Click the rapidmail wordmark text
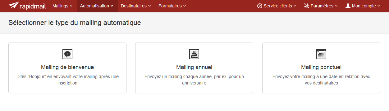Viewport: 389px width, 111px height. point(33,6)
